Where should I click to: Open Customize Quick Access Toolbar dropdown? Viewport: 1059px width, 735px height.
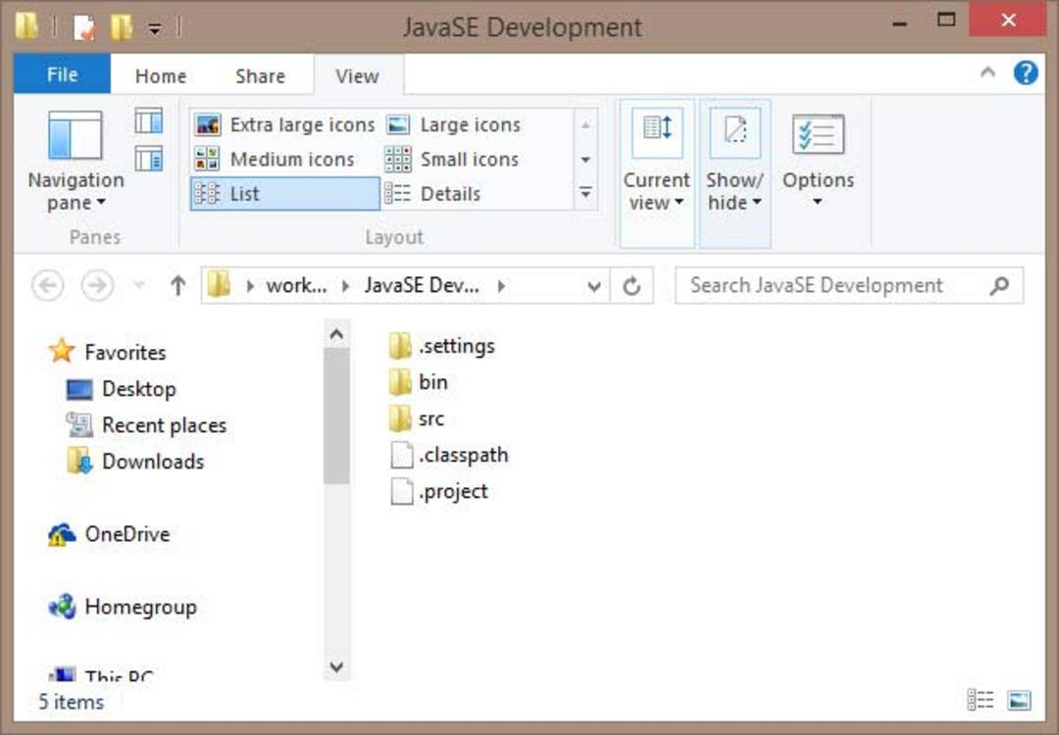155,29
